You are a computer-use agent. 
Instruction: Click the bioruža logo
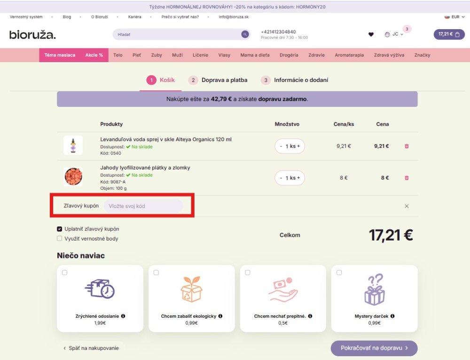pos(32,34)
